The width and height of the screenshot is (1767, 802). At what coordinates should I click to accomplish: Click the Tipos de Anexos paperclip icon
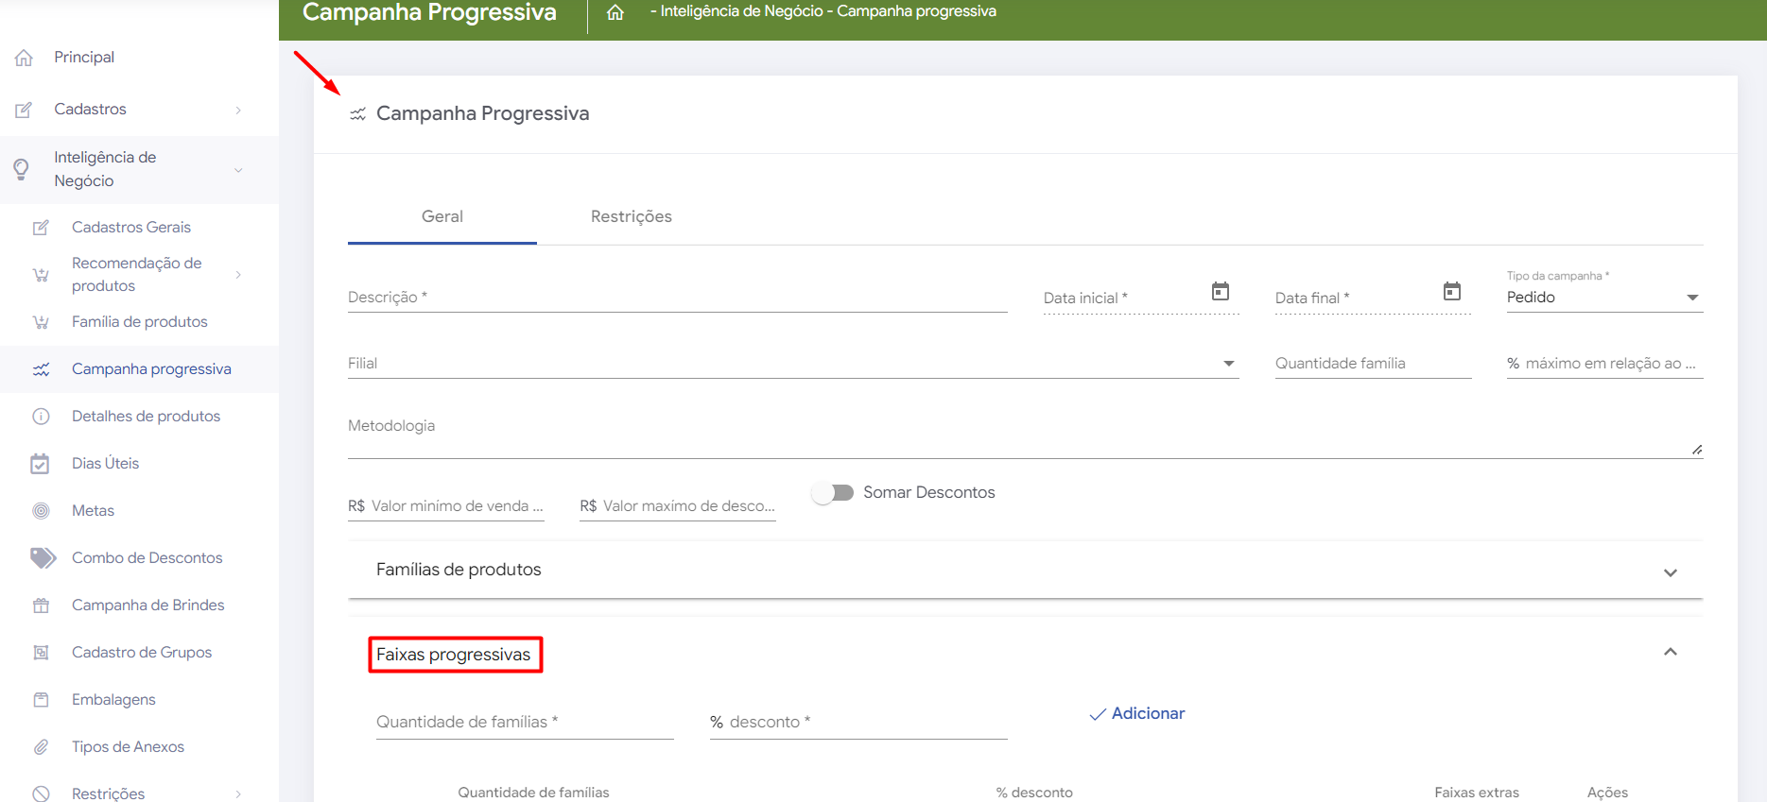point(42,747)
